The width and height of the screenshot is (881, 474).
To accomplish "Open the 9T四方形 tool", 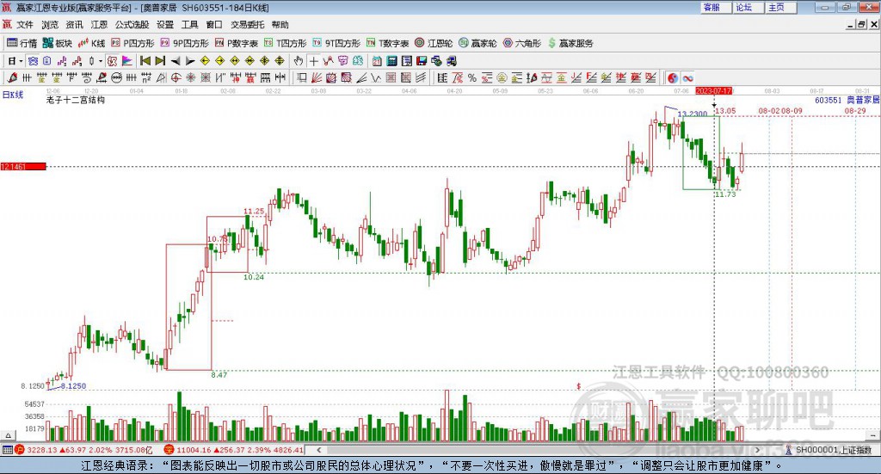I will 336,43.
